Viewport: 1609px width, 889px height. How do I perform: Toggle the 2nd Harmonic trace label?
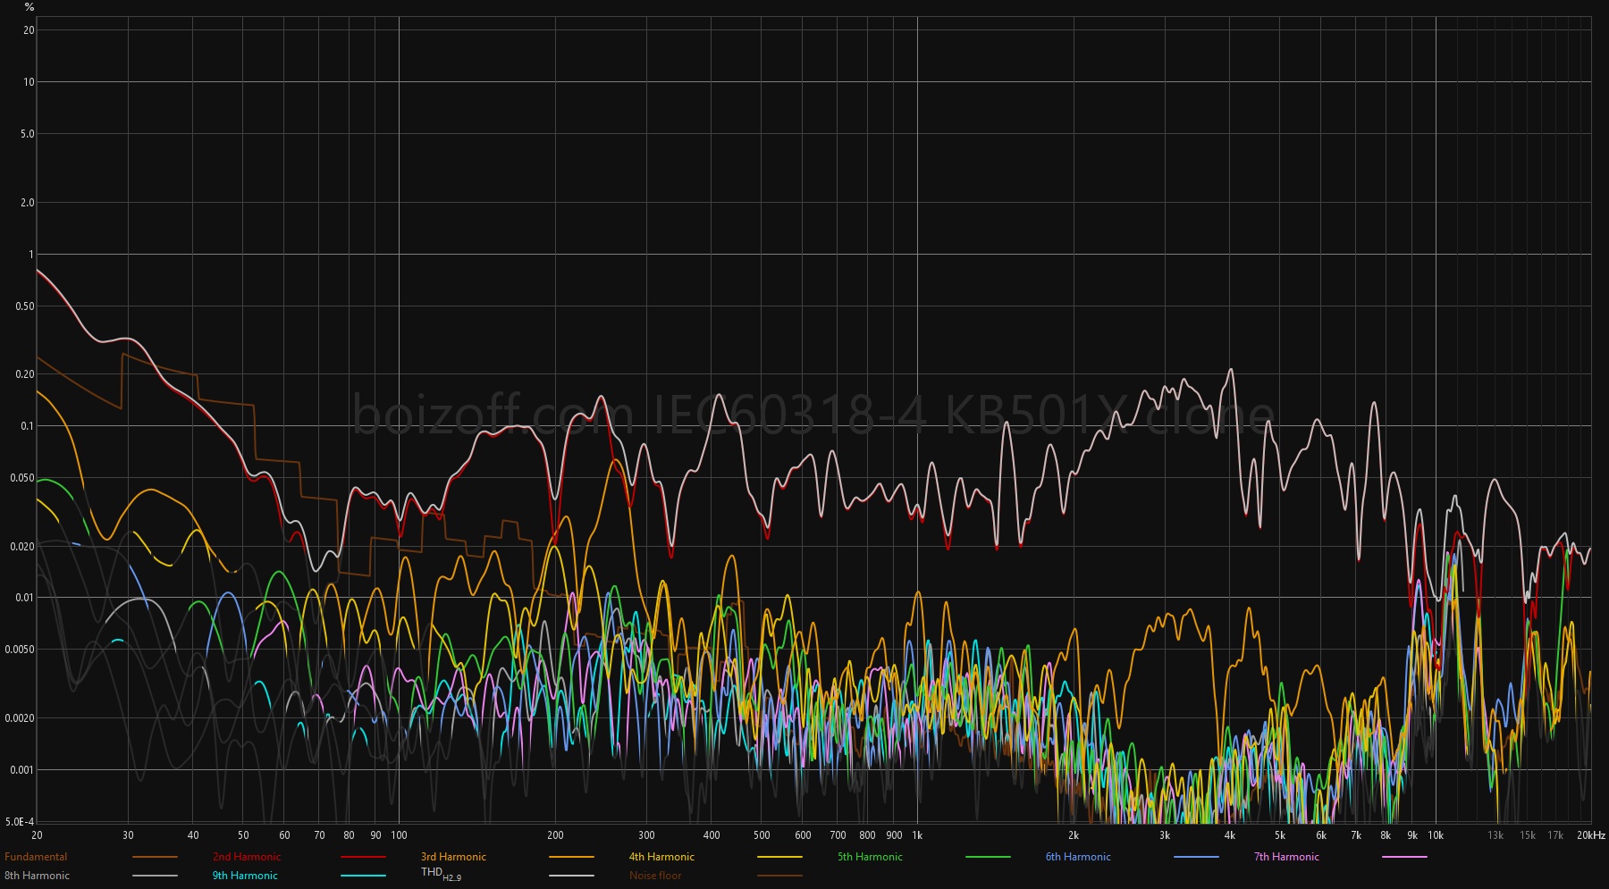[x=247, y=857]
